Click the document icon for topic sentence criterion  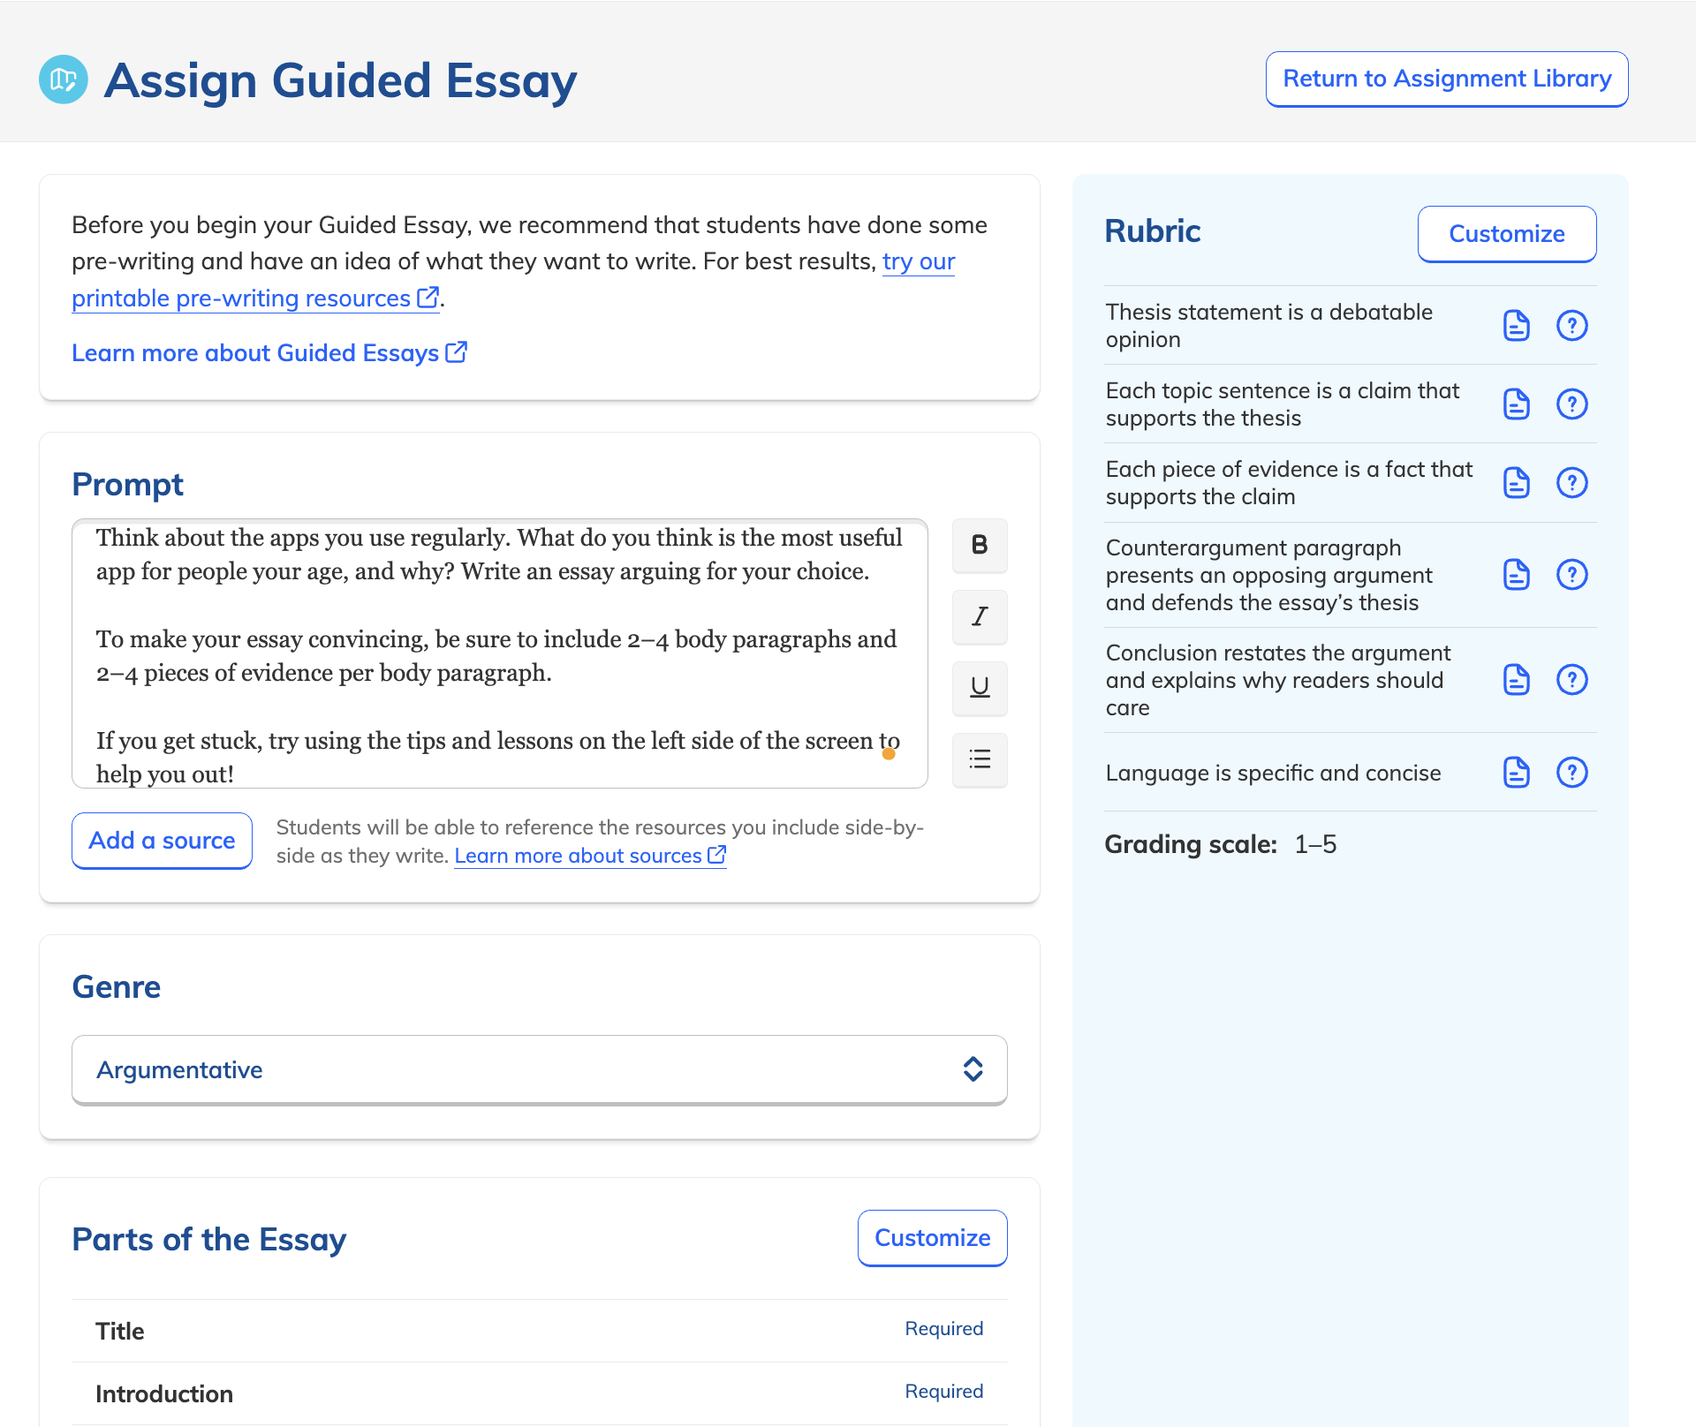1516,404
